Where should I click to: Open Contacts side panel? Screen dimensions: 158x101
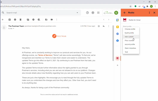pos(117,41)
